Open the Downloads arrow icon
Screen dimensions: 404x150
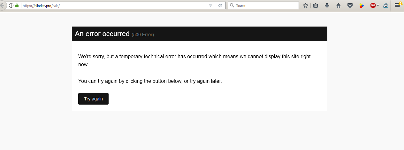point(327,5)
